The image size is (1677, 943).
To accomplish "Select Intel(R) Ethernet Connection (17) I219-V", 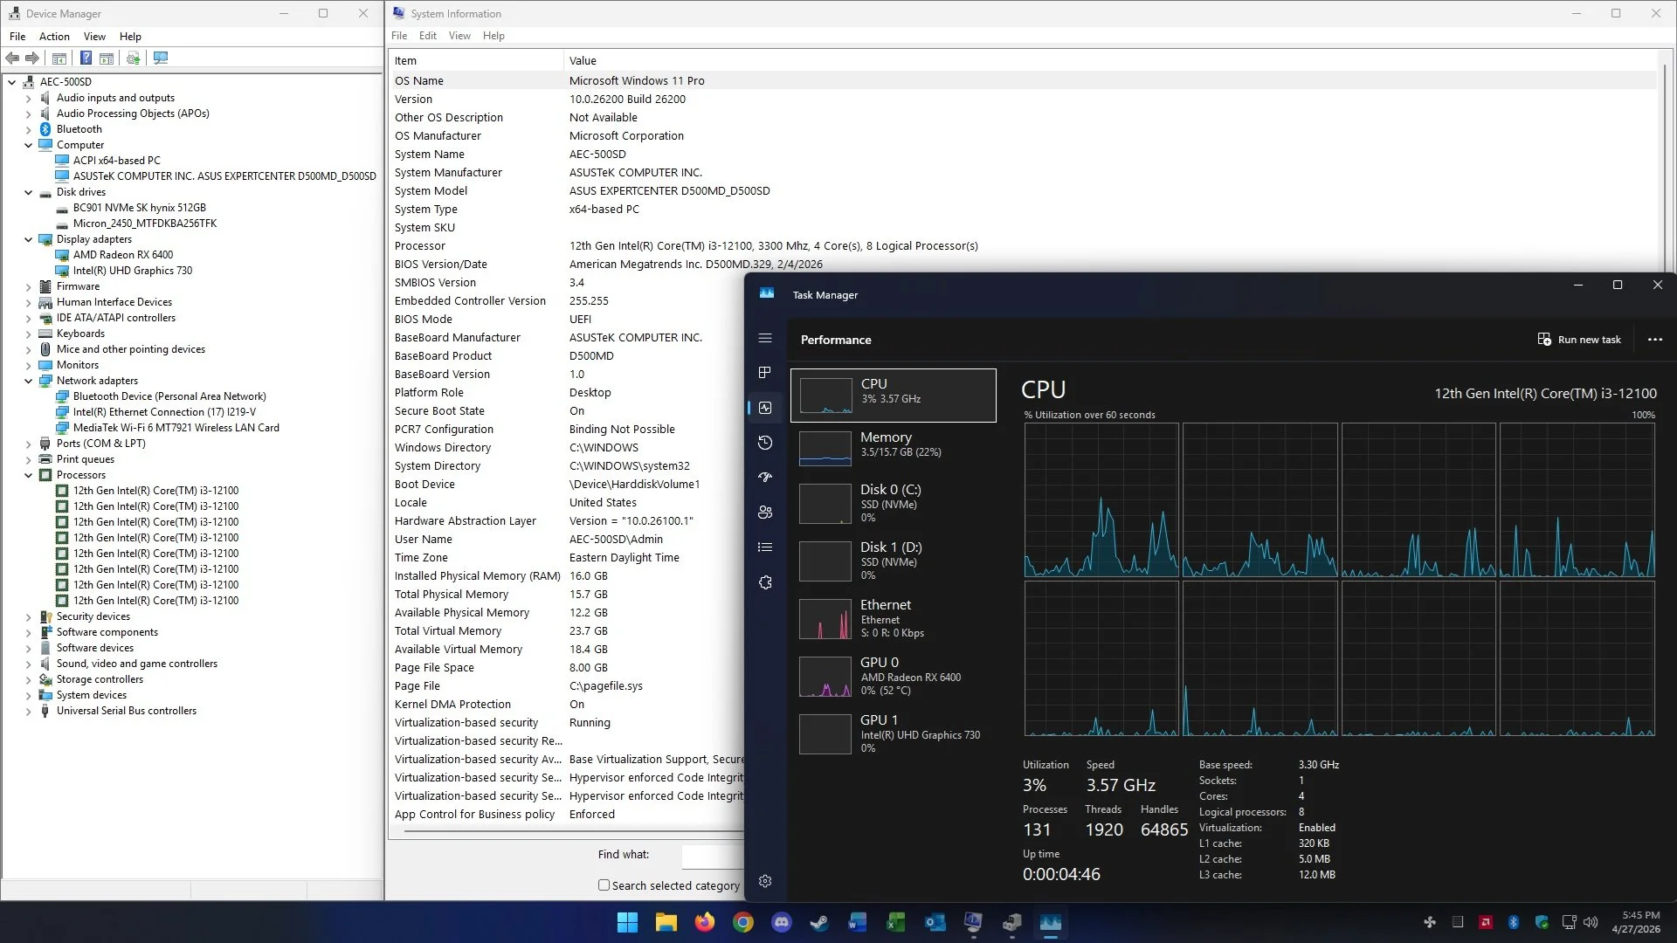I will [x=164, y=412].
